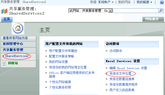
Task: Open Office 客户端应用程序的已发布链接
Action: tap(72, 75)
